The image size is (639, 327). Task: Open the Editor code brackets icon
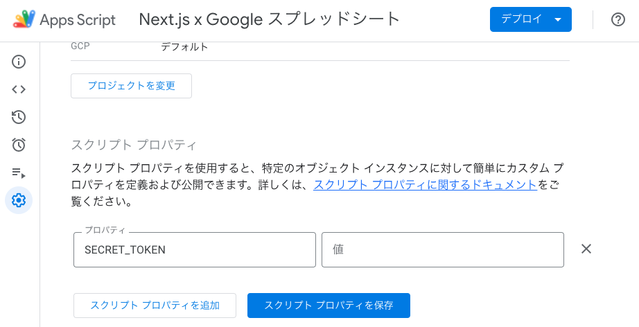(19, 89)
